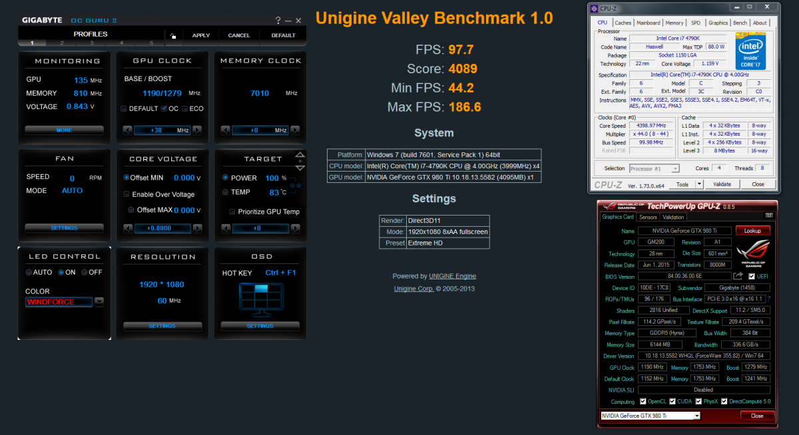Viewport: 799px width, 435px height.
Task: Open the CPU-Z Processor #1 selection dropdown
Action: tap(654, 168)
